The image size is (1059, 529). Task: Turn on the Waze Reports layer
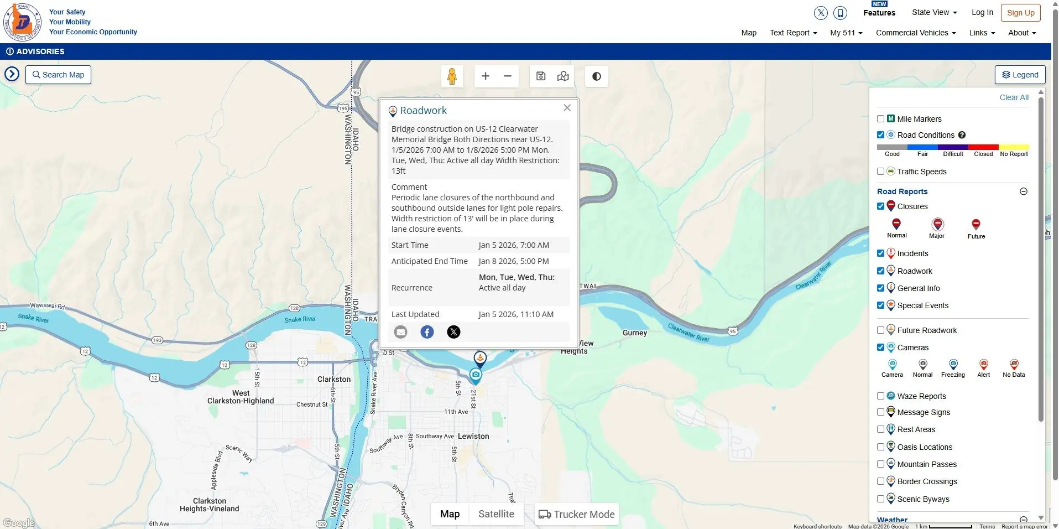click(880, 396)
